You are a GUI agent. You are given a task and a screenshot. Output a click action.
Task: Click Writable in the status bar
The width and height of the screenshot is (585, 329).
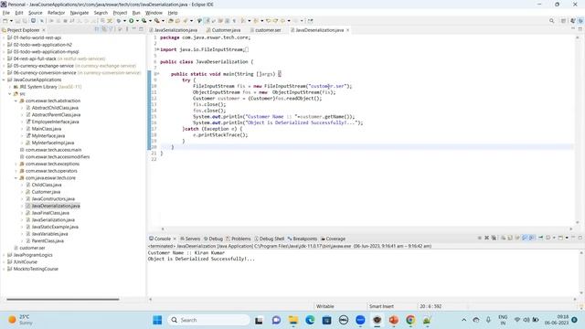coord(325,306)
